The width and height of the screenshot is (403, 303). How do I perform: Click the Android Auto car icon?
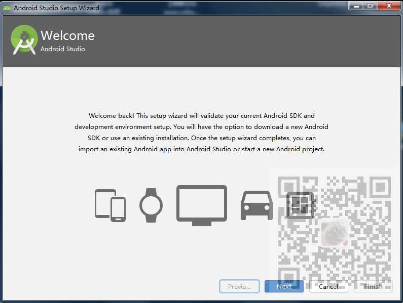257,205
